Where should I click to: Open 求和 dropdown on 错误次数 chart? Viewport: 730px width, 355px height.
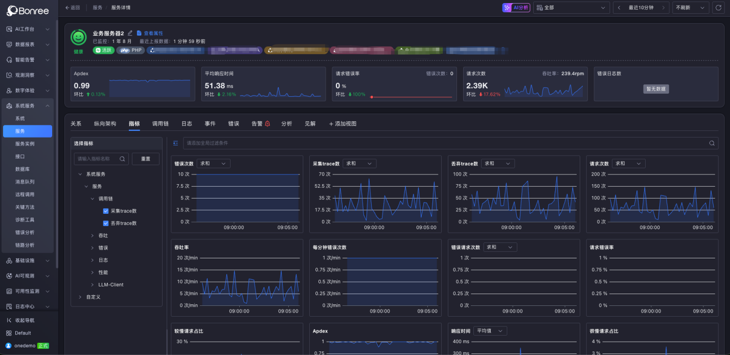[x=213, y=164]
